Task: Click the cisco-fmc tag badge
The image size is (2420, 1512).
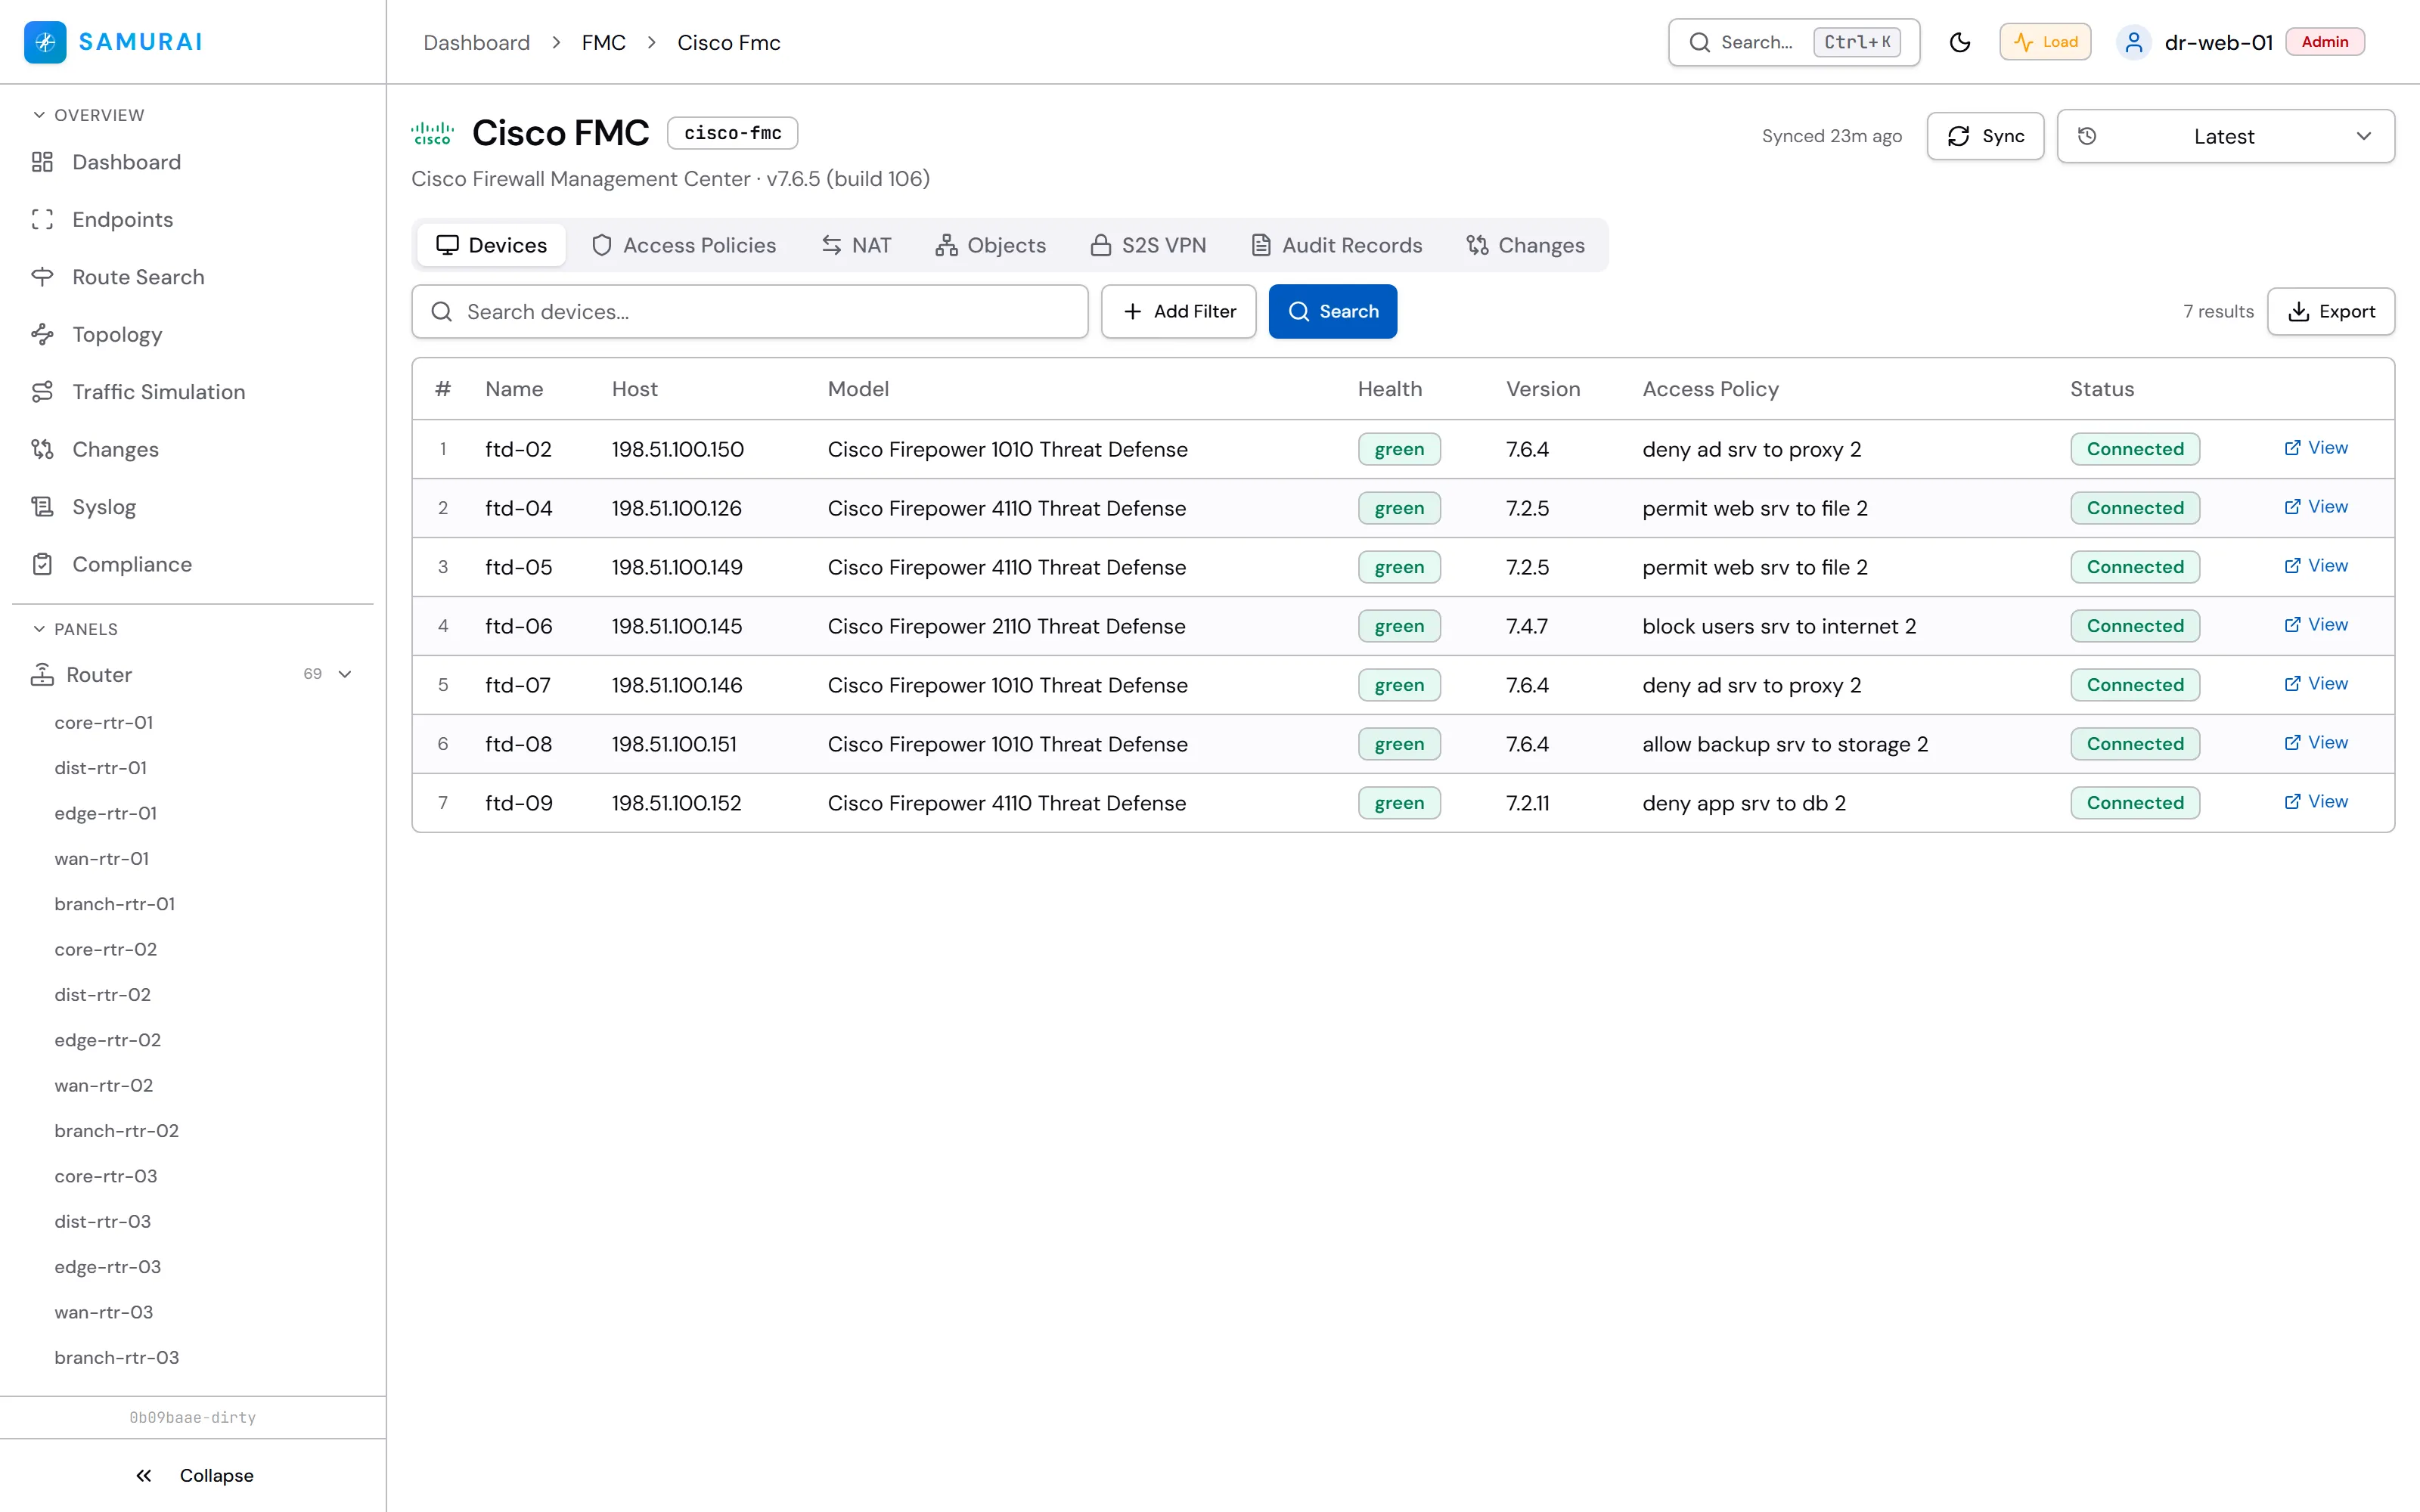Action: [732, 133]
